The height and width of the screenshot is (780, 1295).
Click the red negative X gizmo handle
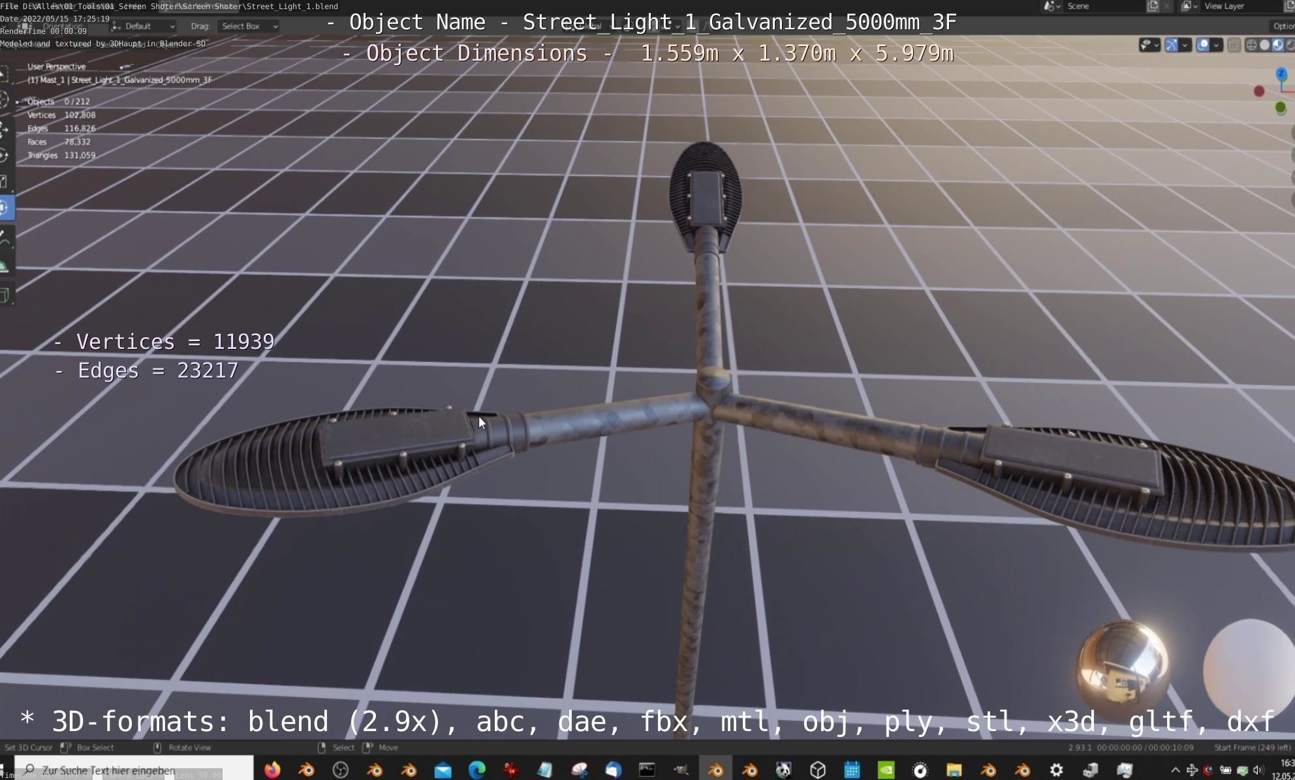[1259, 91]
